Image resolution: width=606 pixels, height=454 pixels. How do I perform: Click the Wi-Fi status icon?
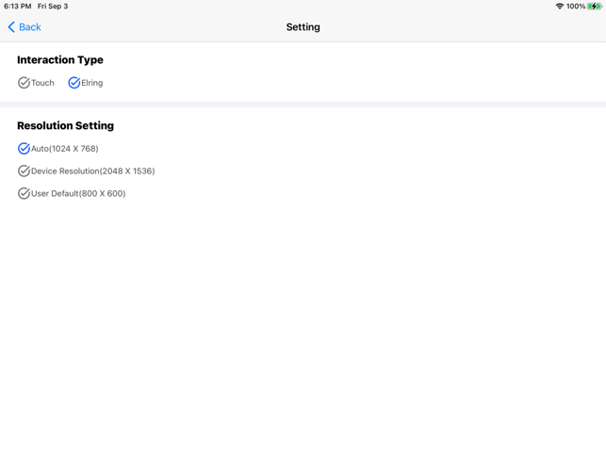click(x=559, y=7)
